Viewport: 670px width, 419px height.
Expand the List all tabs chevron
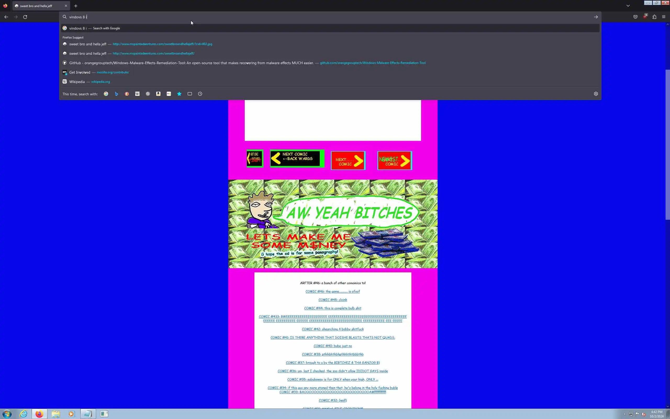[x=628, y=6]
